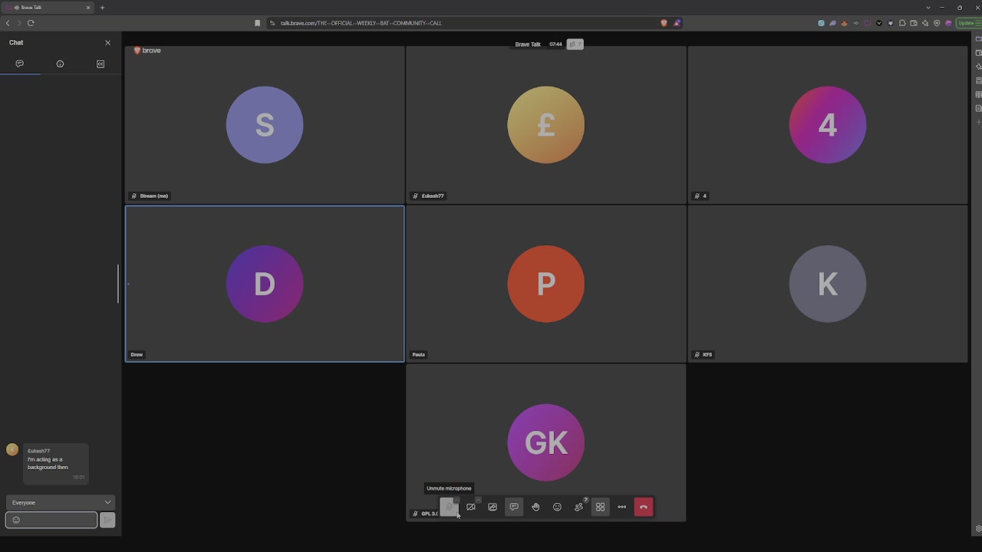The width and height of the screenshot is (982, 552).
Task: Open Leo AI sparkle icon
Action: pos(925,23)
